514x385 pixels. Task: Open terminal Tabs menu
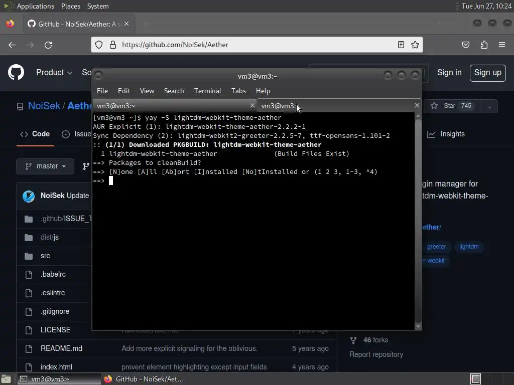tap(238, 91)
